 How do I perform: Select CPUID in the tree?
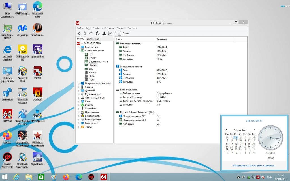point(90,58)
